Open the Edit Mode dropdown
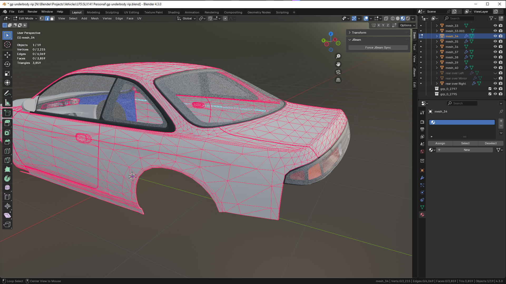This screenshot has height=284, width=506. (x=26, y=18)
